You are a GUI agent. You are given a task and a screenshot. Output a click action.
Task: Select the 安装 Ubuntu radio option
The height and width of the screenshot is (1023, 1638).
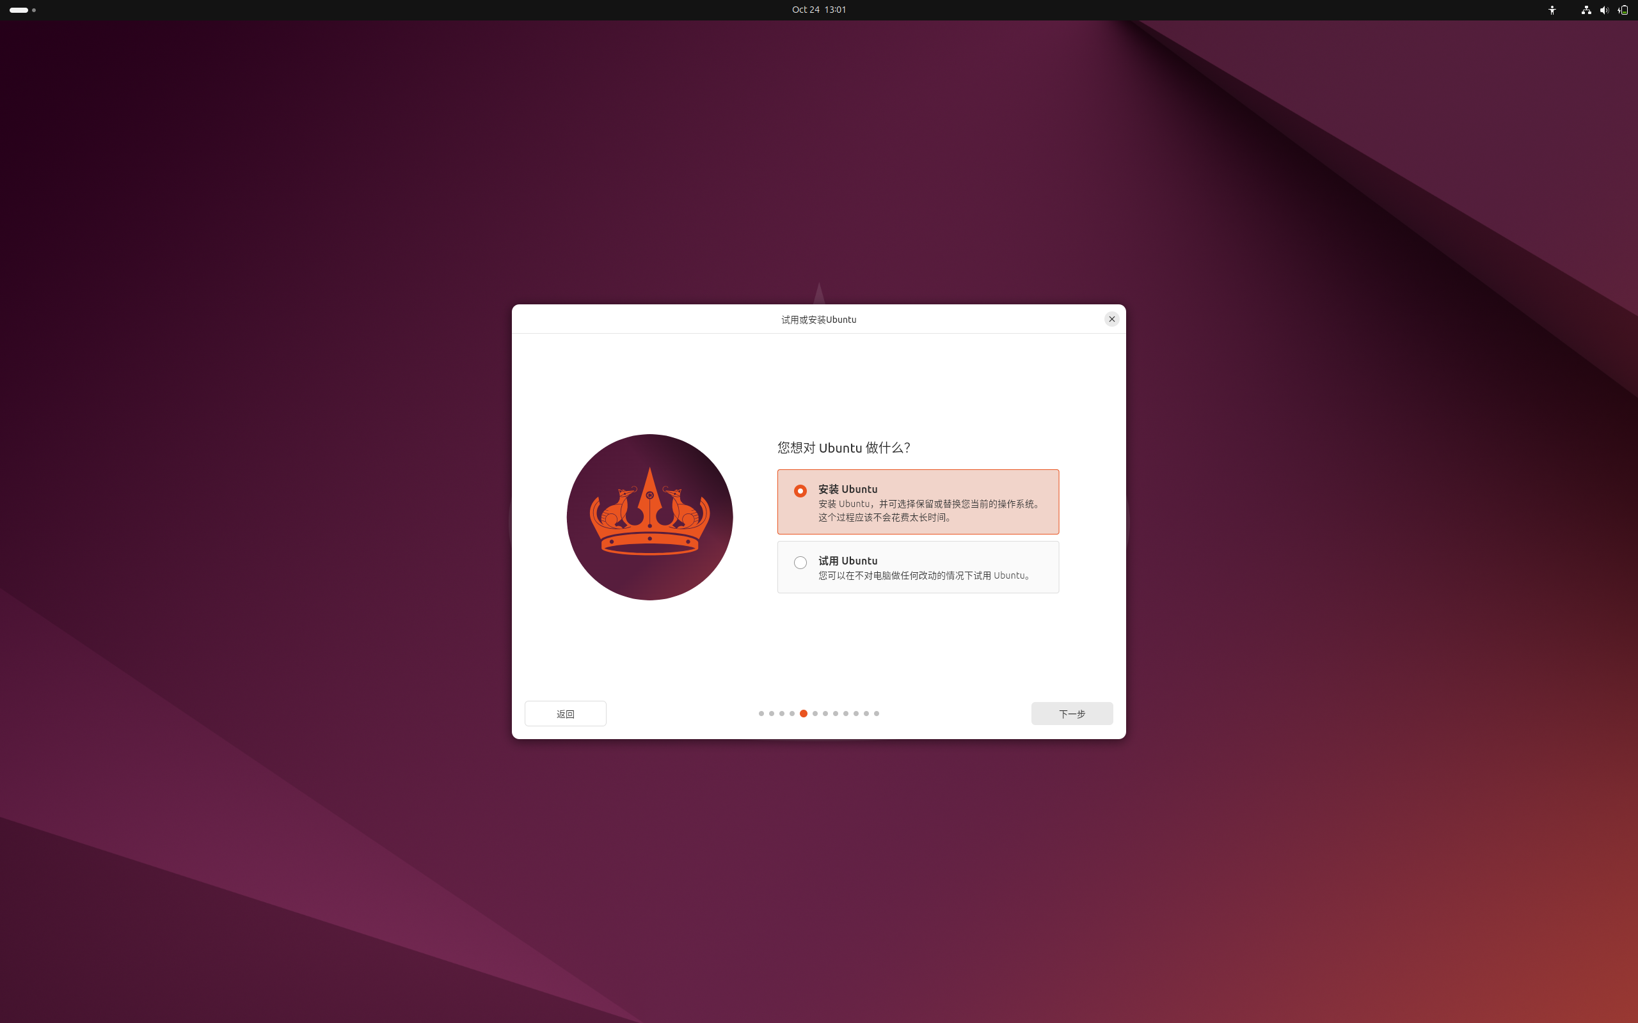[x=918, y=501]
